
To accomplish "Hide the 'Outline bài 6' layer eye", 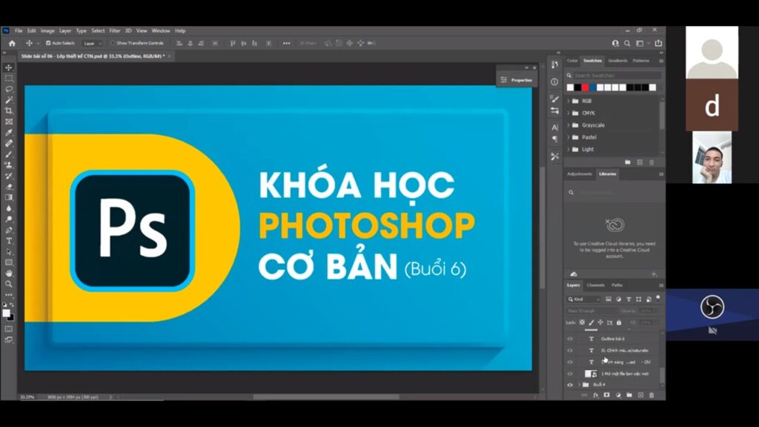I will 570,339.
